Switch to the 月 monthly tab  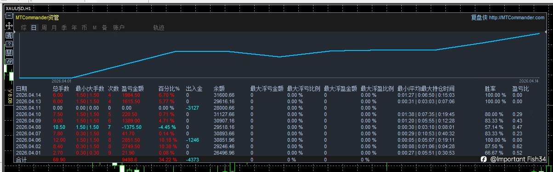click(x=54, y=28)
